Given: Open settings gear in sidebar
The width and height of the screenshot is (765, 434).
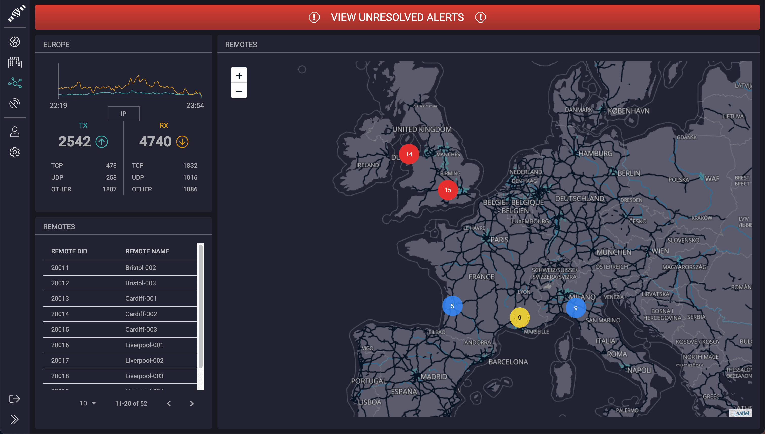Looking at the screenshot, I should [15, 152].
